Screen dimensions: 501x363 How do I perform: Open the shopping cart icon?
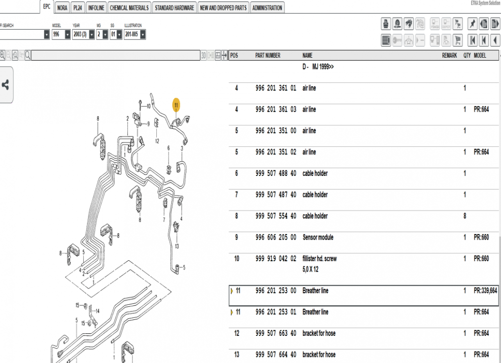pyautogui.click(x=458, y=40)
